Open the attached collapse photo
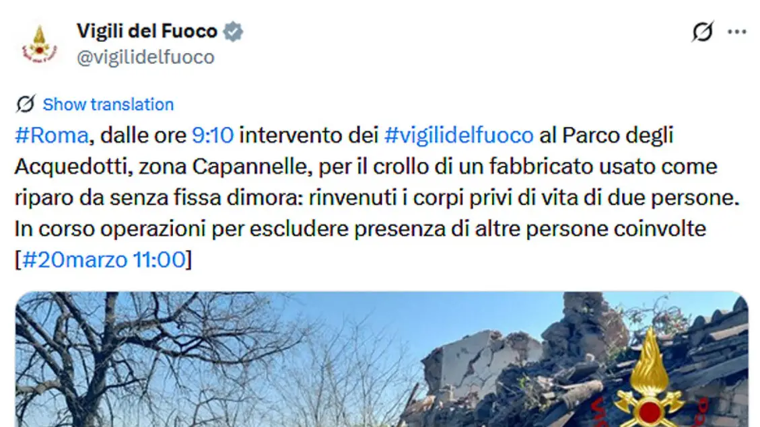The height and width of the screenshot is (427, 760). click(x=382, y=359)
